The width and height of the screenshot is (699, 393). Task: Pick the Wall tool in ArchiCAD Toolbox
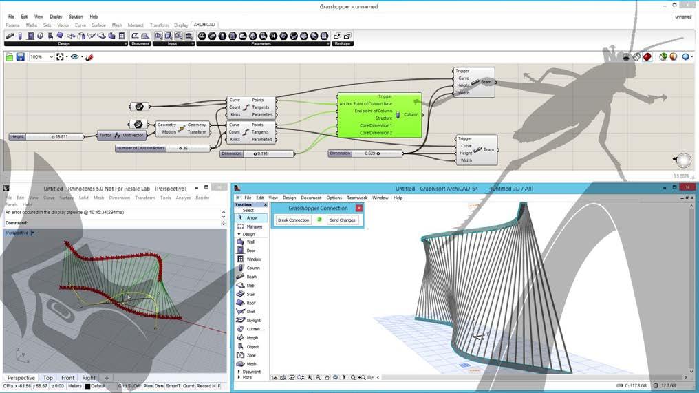(251, 242)
